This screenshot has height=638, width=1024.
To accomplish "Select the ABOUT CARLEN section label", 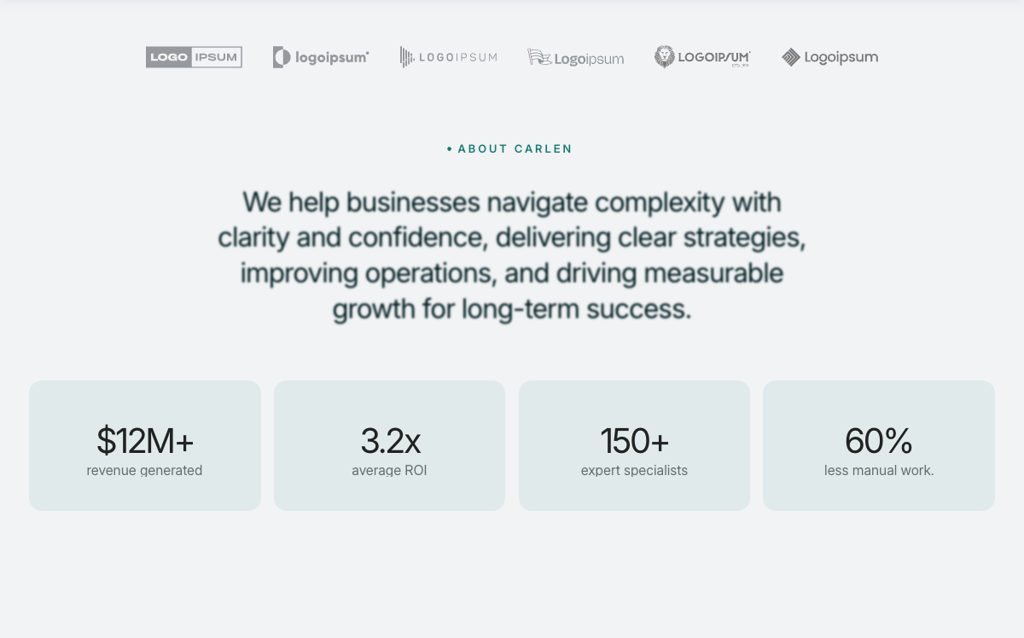I will point(515,149).
